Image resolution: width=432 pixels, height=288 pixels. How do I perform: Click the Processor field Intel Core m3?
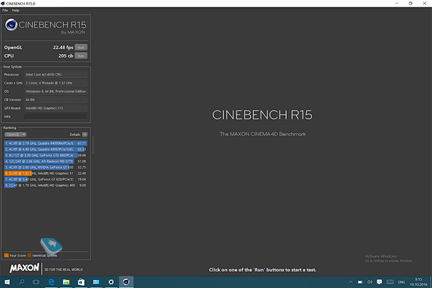point(55,74)
